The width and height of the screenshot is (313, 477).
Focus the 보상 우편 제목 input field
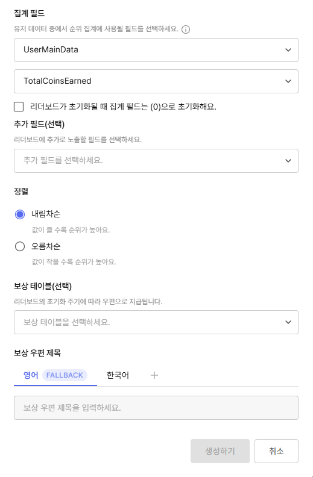(x=156, y=408)
